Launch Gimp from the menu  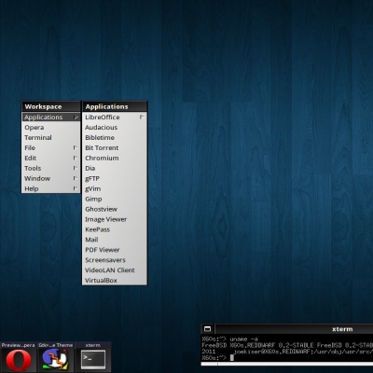tap(115, 199)
